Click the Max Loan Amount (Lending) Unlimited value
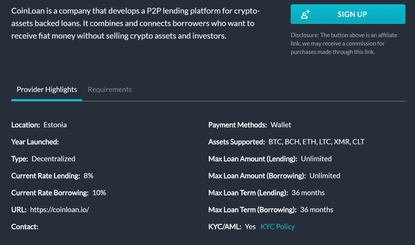Viewport: 415px width, 245px height. click(x=316, y=159)
